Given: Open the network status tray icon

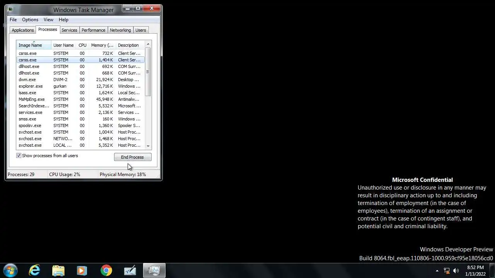Looking at the screenshot, I should [x=447, y=271].
